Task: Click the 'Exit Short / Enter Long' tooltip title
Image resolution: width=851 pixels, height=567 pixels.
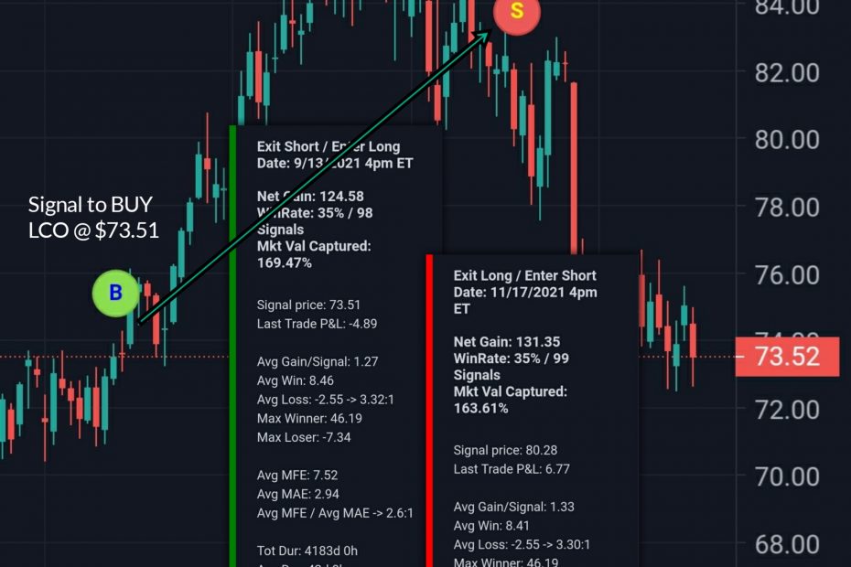Action: point(329,146)
